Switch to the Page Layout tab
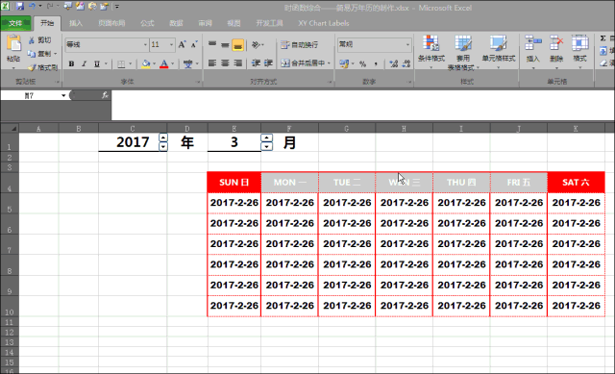Image resolution: width=615 pixels, height=374 pixels. coord(111,23)
